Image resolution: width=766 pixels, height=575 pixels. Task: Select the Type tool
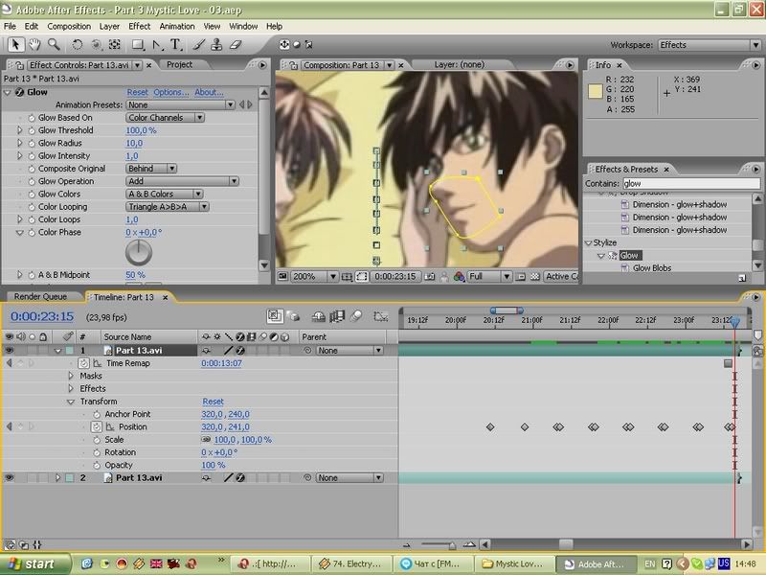point(175,45)
